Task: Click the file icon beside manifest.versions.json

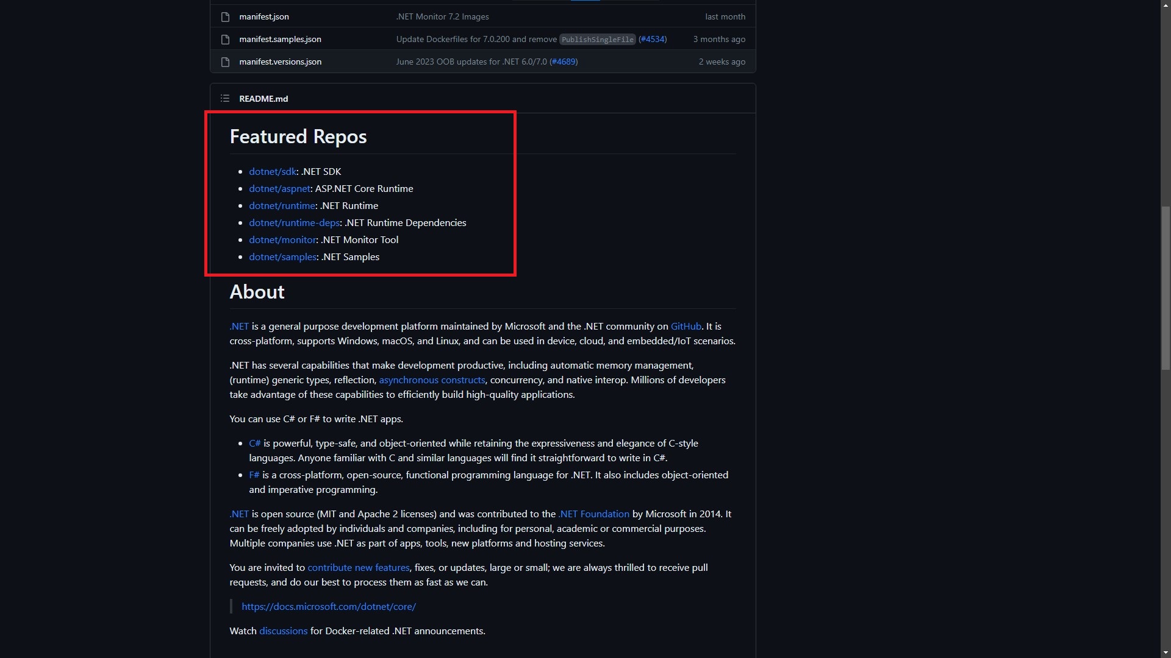Action: (x=225, y=62)
